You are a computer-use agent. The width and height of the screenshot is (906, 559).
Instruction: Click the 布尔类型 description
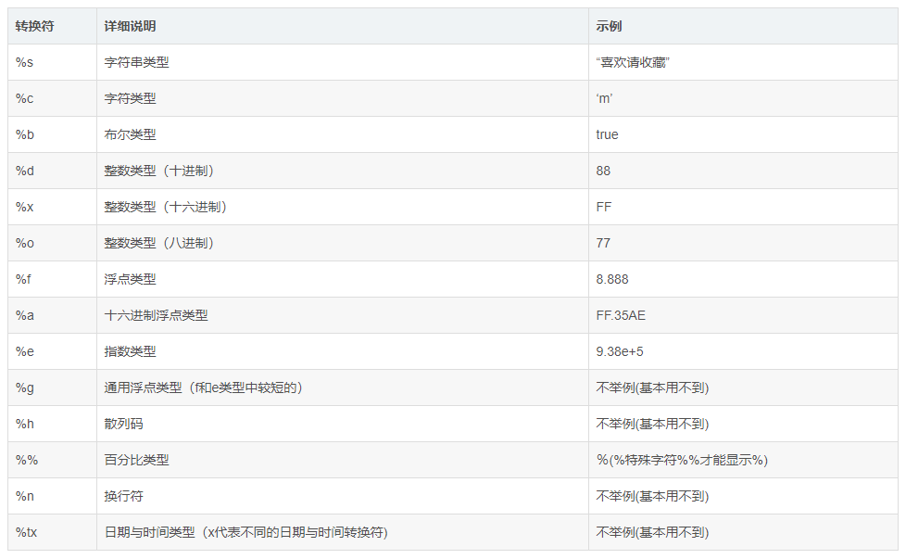130,134
